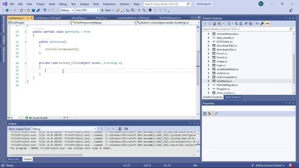Click the New Project icon
The width and height of the screenshot is (299, 168).
[x=21, y=10]
